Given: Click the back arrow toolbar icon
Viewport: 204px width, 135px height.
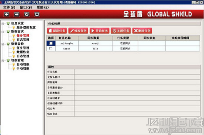Looking at the screenshot, I should [7, 14].
